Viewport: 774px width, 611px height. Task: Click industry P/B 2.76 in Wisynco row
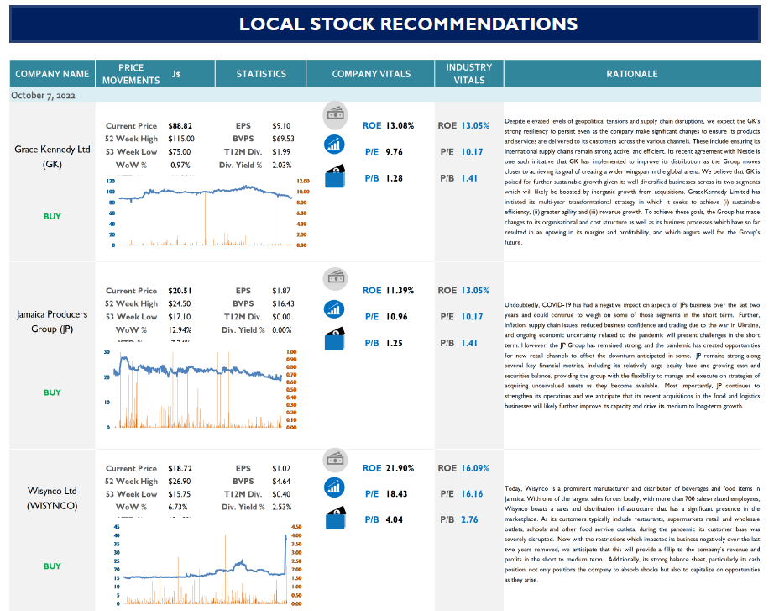469,519
